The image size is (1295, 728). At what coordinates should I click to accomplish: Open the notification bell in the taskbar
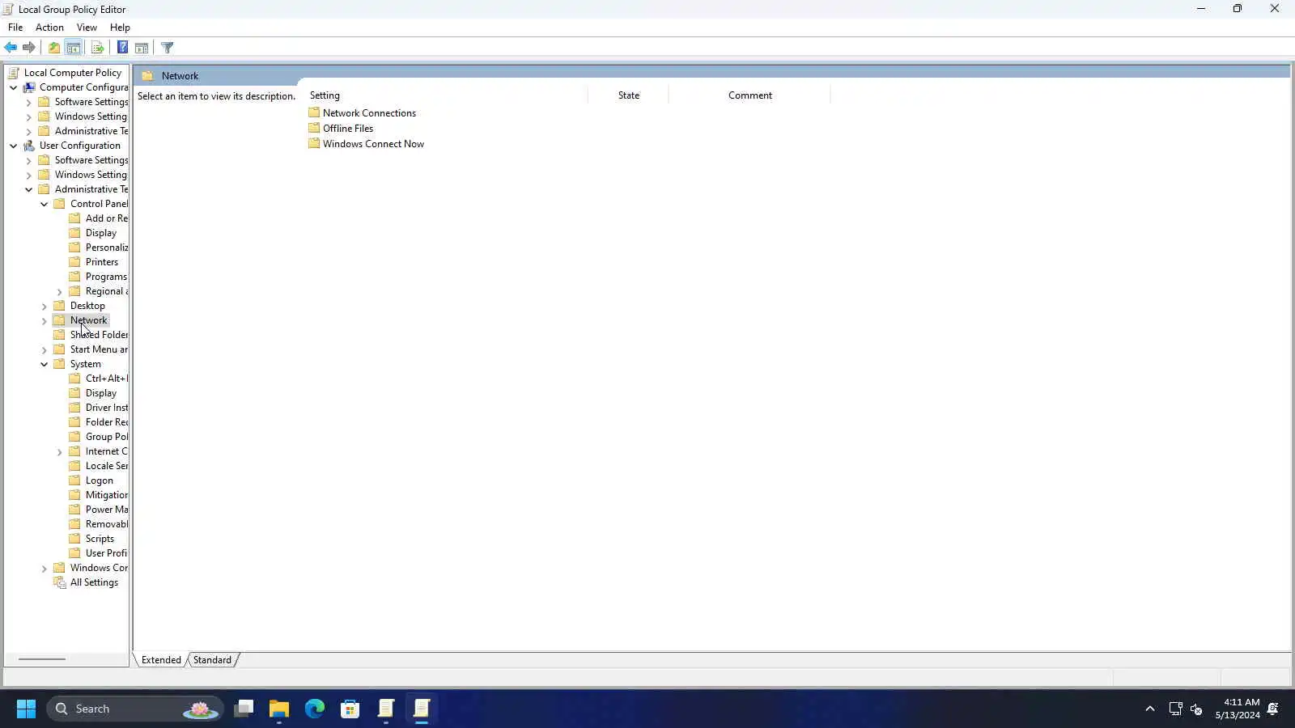click(1273, 709)
